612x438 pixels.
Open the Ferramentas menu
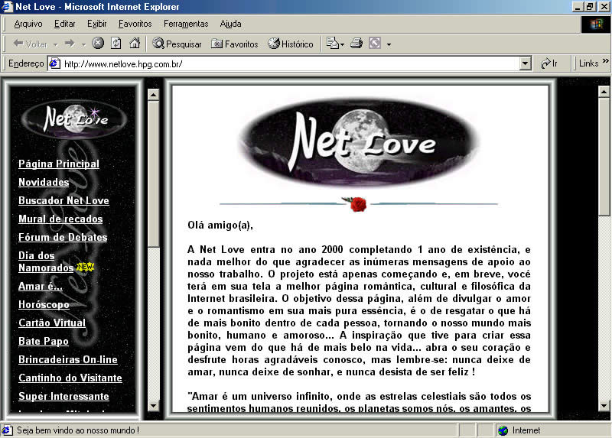(x=186, y=24)
